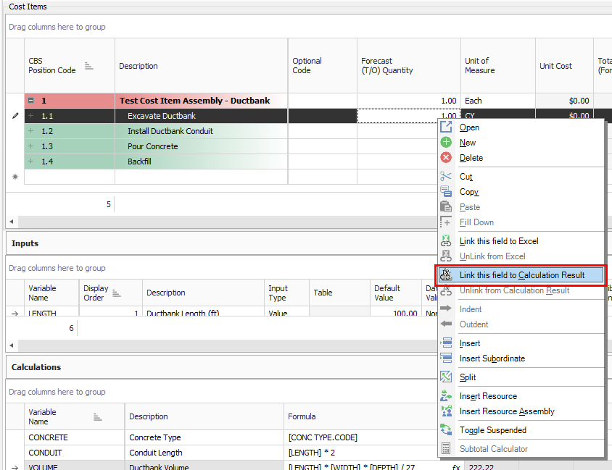This screenshot has width=612, height=470.
Task: Expand row 1.2 Install Ductbank Conduit
Action: click(x=31, y=131)
